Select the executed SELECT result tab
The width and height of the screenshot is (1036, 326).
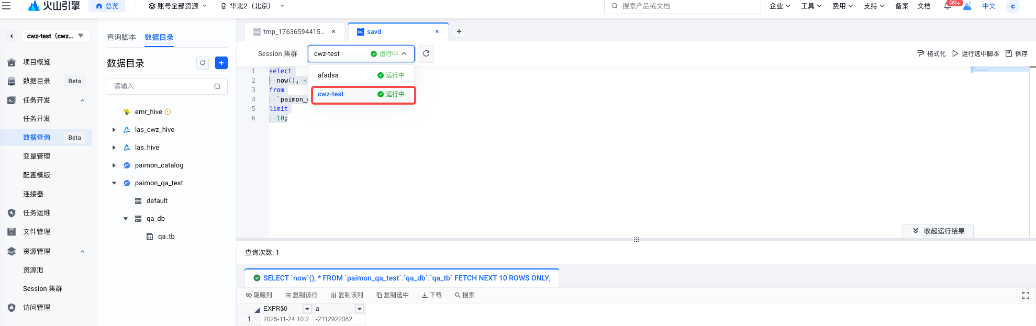point(402,278)
